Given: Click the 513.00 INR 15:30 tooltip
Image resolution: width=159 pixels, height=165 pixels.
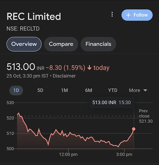Looking at the screenshot, I should click(x=111, y=103).
